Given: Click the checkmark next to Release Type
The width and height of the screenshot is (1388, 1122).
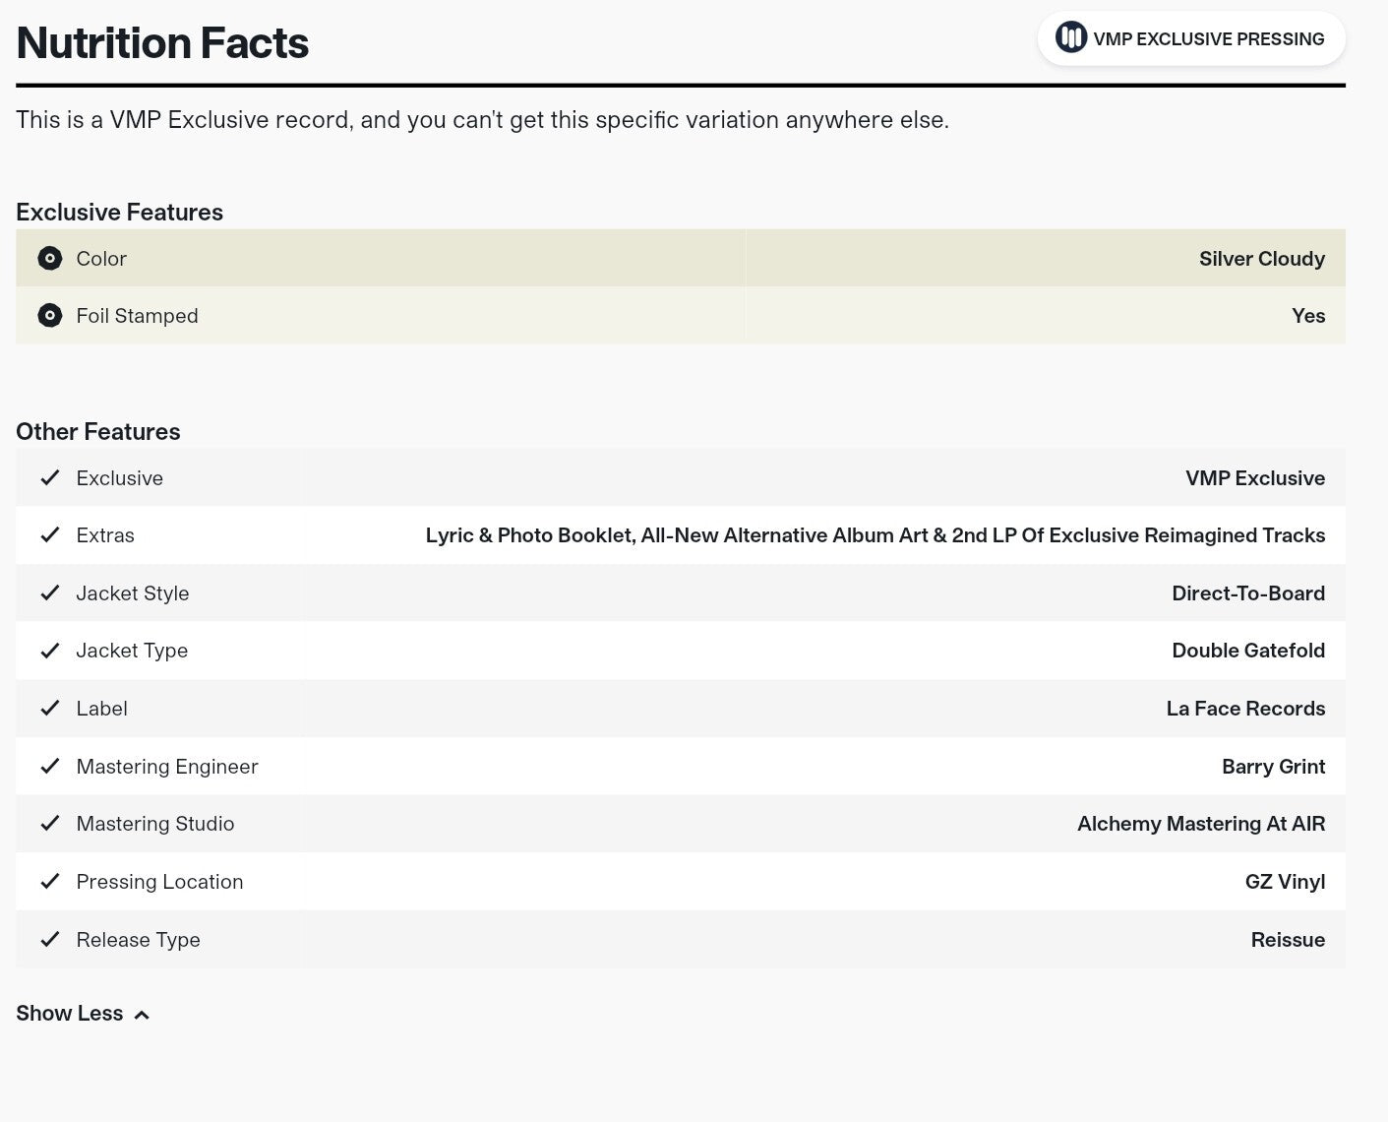Looking at the screenshot, I should pos(50,940).
